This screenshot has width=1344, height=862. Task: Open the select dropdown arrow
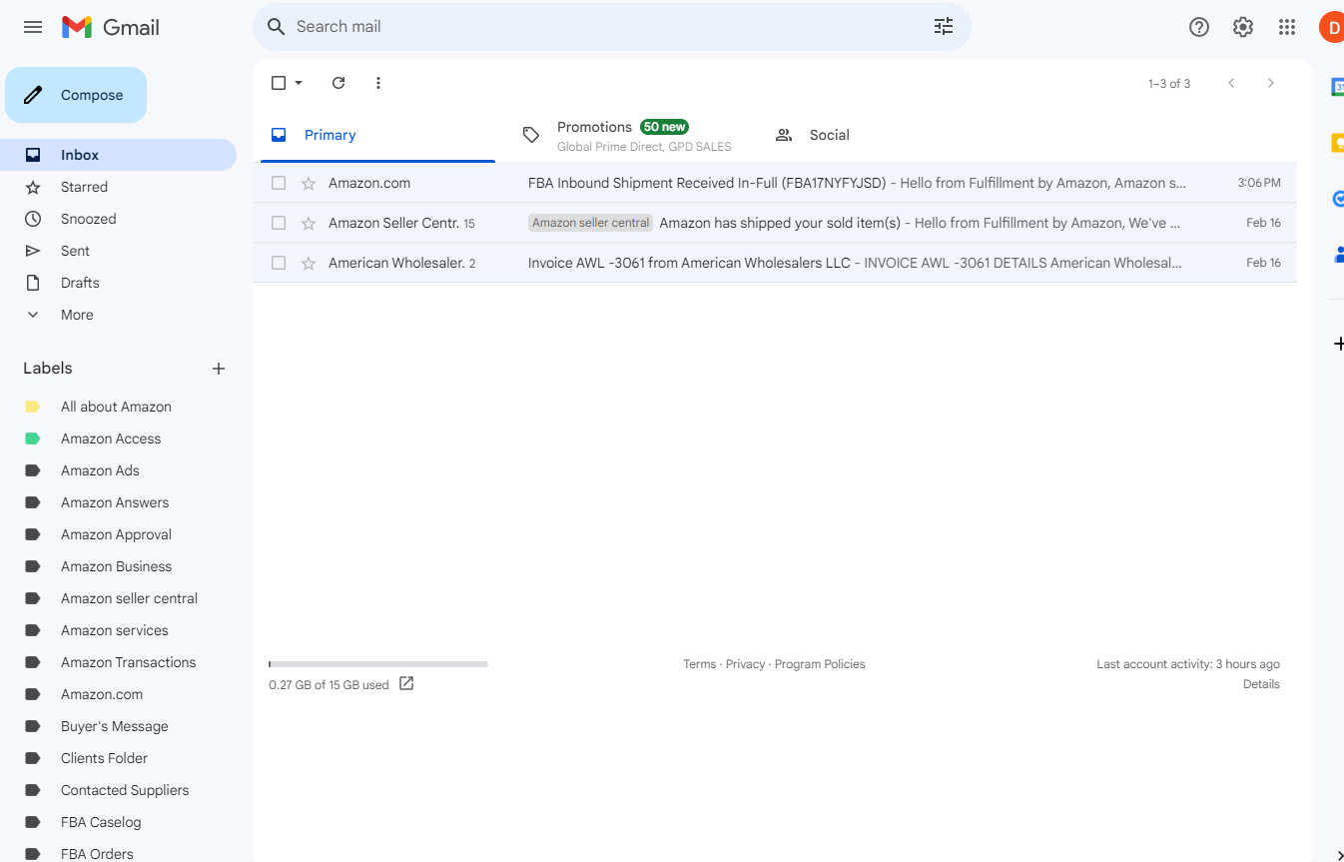299,83
